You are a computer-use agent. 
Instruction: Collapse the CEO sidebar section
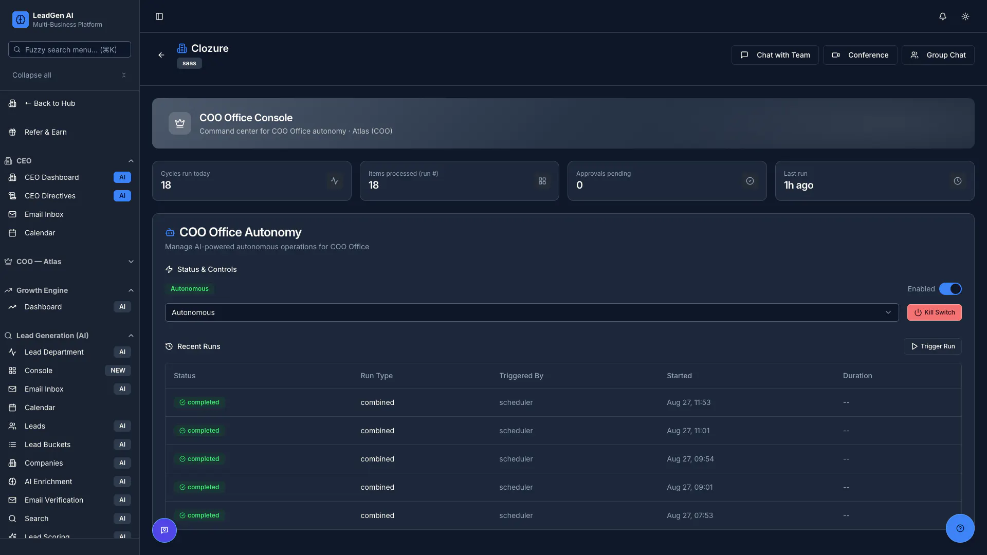pos(69,161)
